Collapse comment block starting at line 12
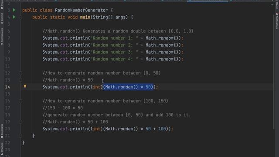The width and height of the screenshot is (279, 157). [20, 73]
